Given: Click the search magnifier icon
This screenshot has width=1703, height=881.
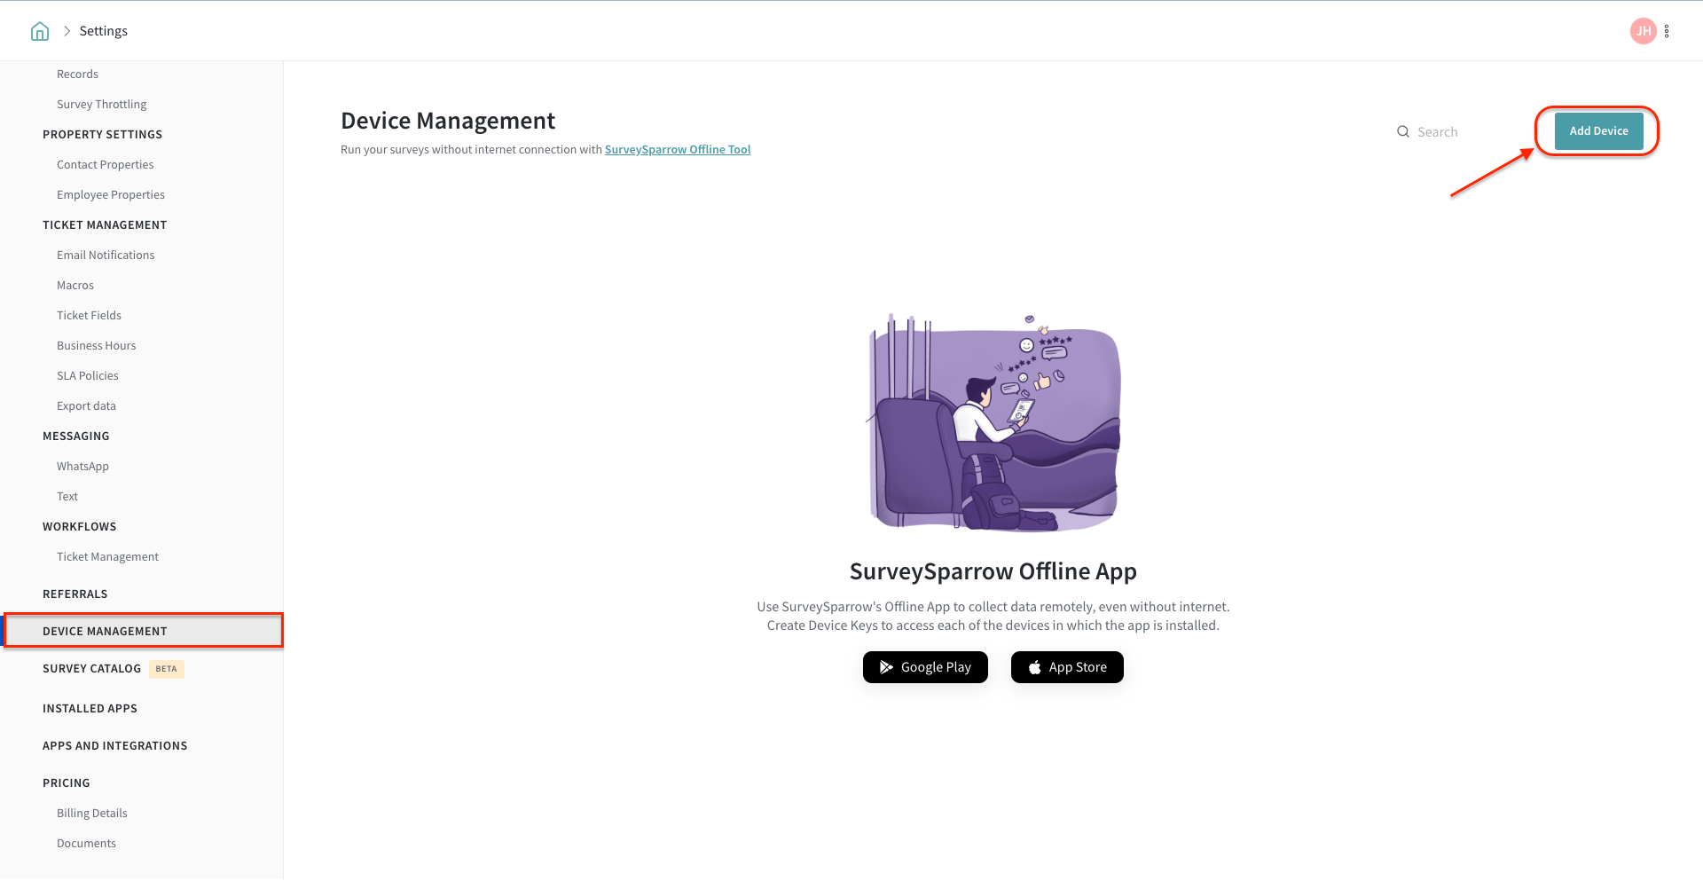Looking at the screenshot, I should click(1403, 132).
